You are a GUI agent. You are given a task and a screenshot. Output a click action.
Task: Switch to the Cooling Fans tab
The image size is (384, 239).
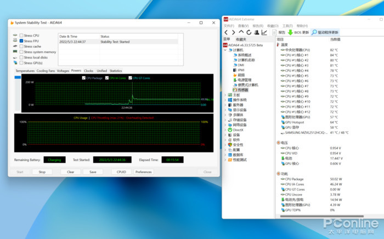tap(46, 71)
